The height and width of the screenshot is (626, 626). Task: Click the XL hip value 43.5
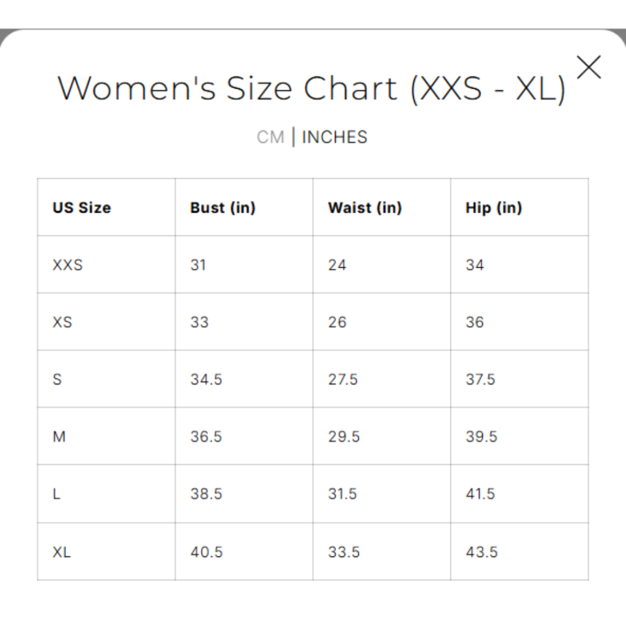(x=481, y=552)
